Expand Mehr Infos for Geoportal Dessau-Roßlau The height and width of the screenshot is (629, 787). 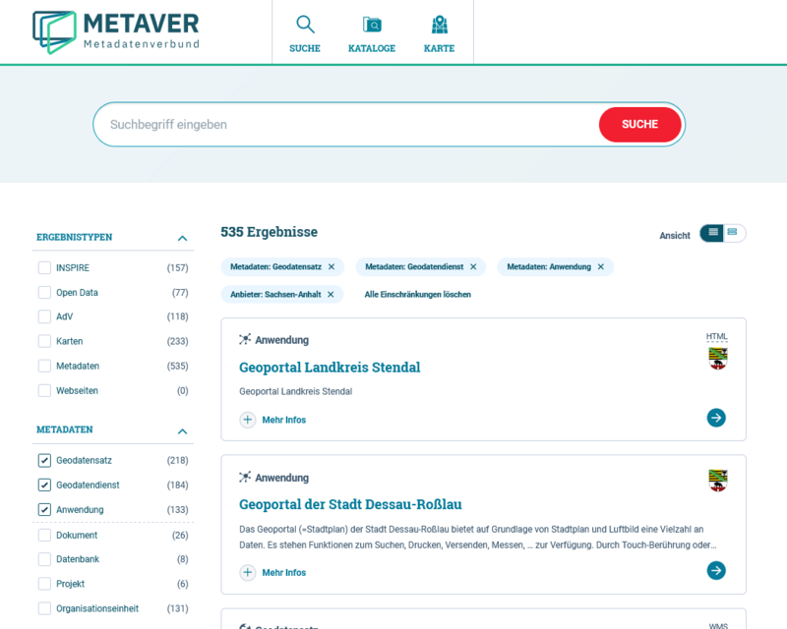[x=283, y=572]
